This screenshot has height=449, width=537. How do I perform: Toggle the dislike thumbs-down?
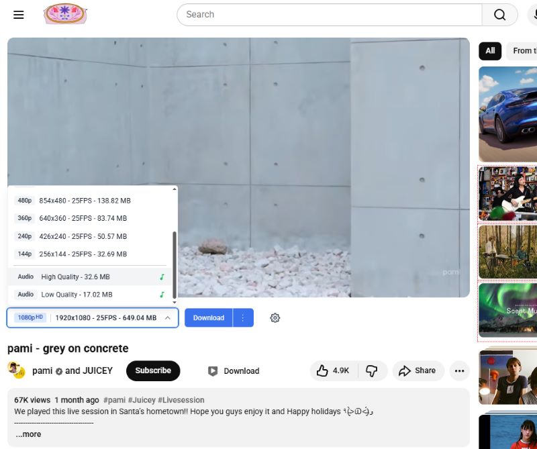coord(372,370)
